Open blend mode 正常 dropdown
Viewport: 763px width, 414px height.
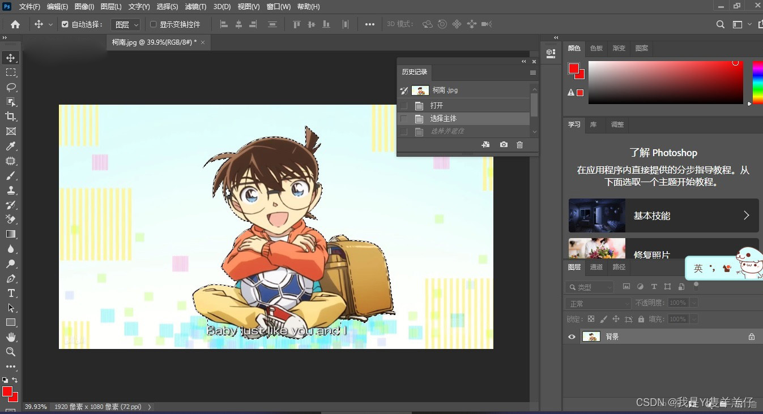click(x=598, y=304)
